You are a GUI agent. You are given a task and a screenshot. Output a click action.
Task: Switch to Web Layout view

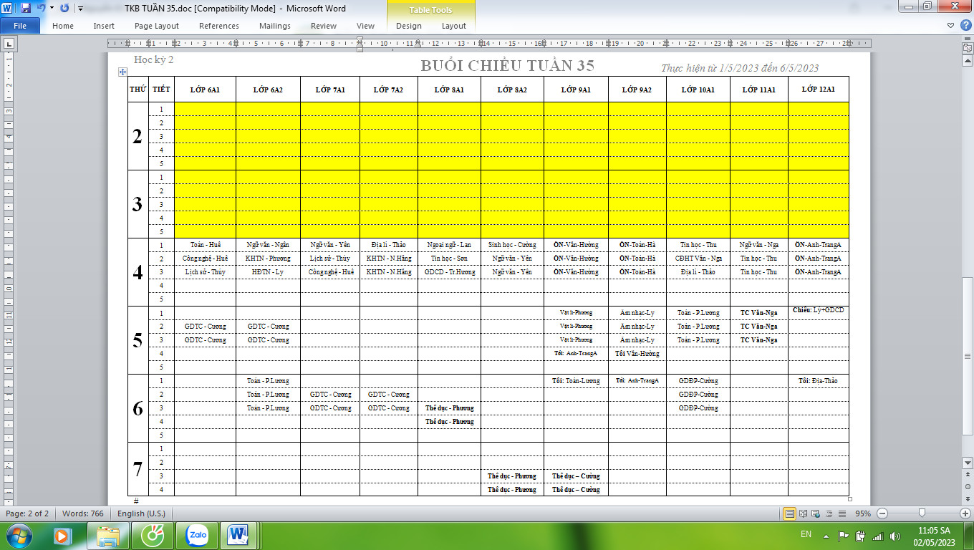click(815, 513)
